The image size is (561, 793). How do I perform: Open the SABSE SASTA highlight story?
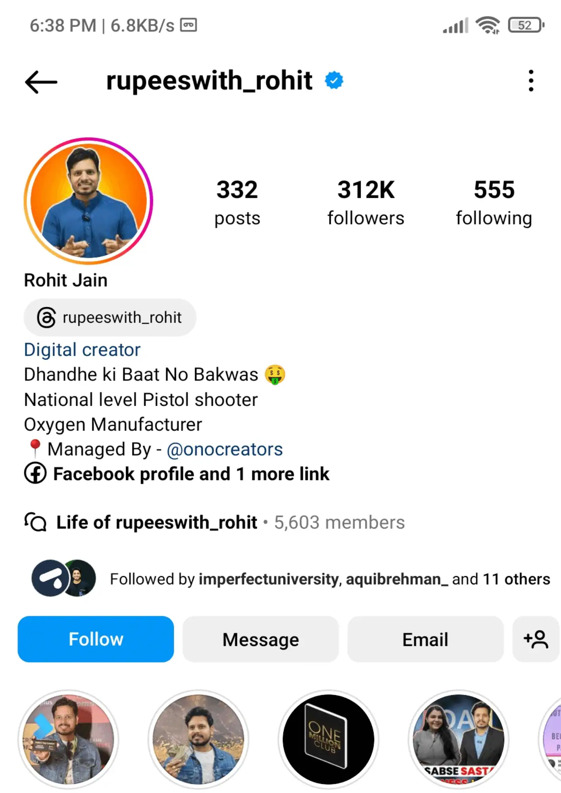[x=458, y=739]
